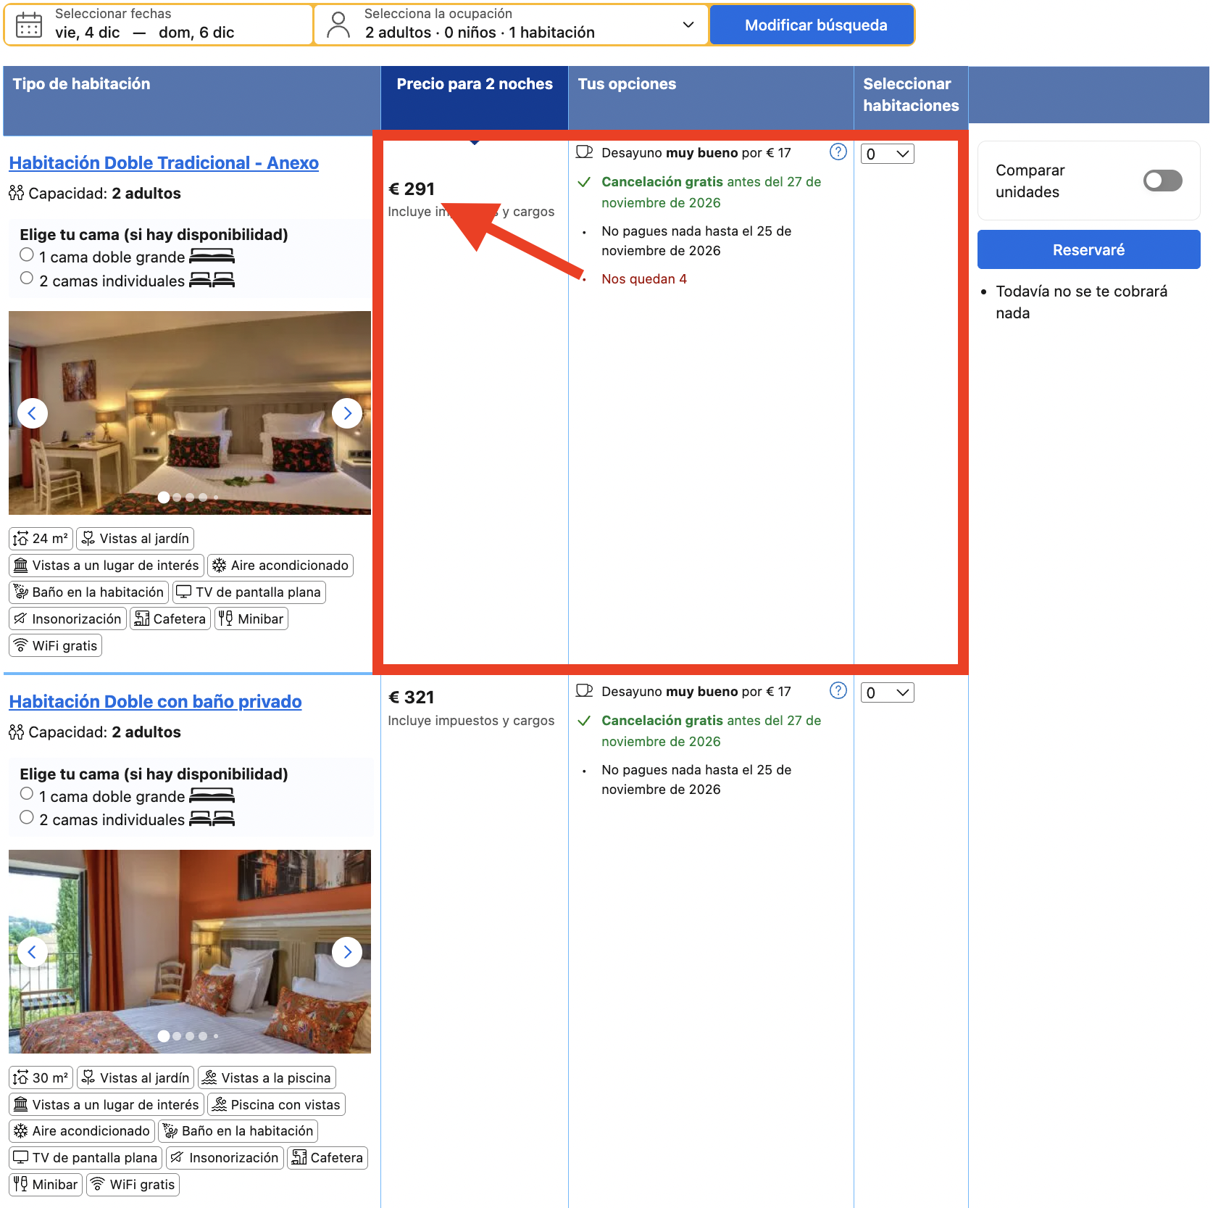
Task: Click Tipo de habitación column header
Action: (x=192, y=100)
